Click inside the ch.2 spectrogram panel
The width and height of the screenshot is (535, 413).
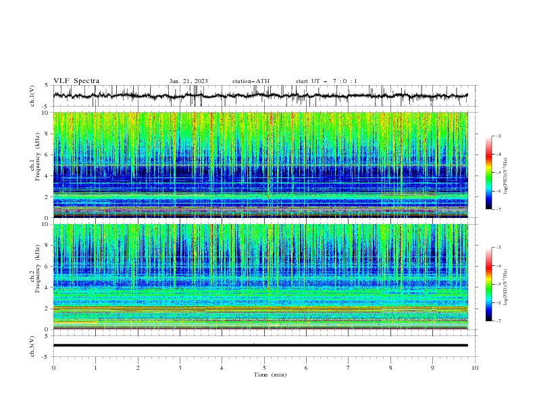260,277
